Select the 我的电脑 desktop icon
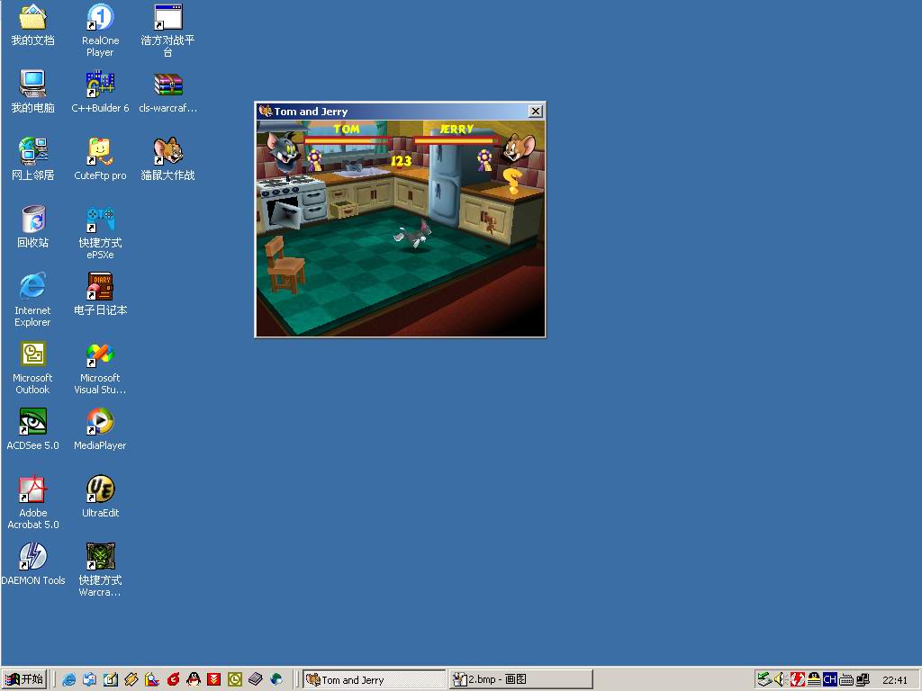The image size is (922, 691). [x=33, y=92]
